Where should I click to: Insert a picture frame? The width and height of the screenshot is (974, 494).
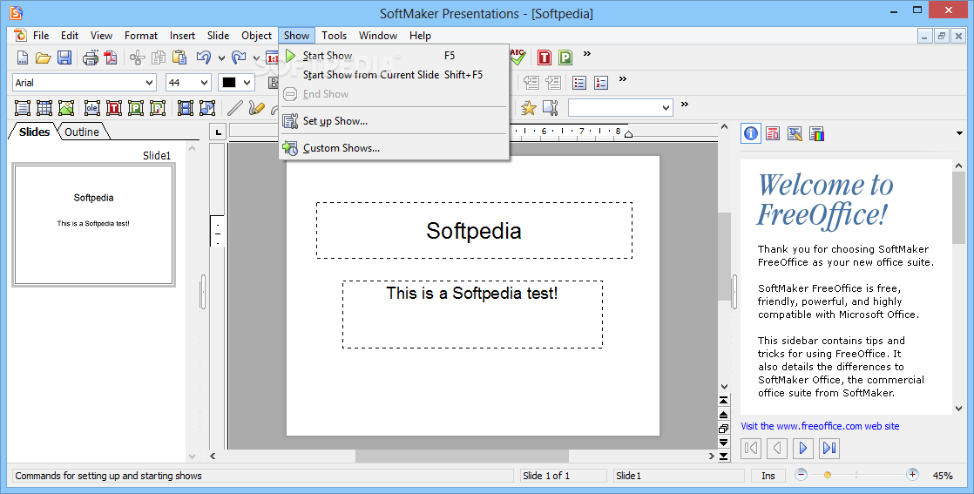[66, 108]
